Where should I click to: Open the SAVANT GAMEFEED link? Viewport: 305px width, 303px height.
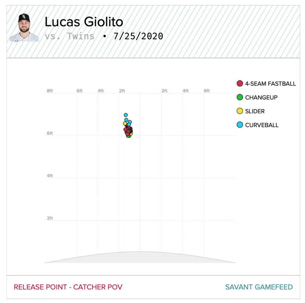259,287
